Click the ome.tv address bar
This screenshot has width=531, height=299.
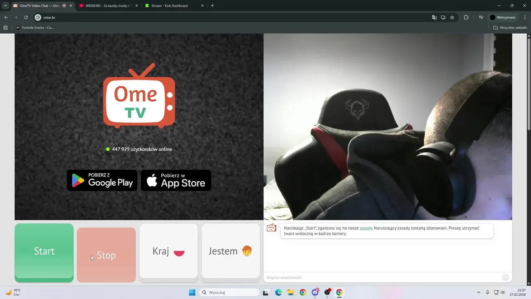232,17
